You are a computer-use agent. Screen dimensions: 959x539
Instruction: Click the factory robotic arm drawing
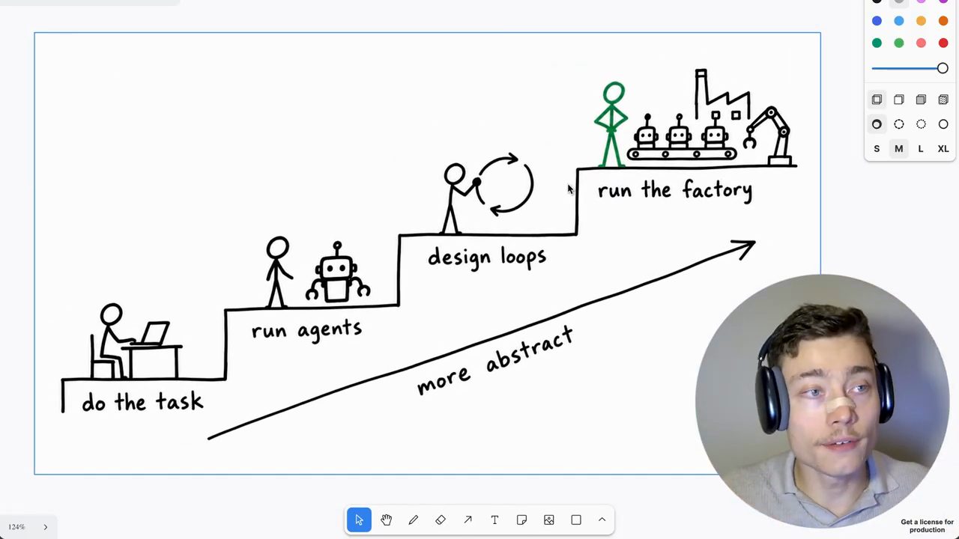point(768,136)
